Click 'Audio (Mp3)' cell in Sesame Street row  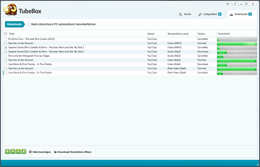[174, 52]
